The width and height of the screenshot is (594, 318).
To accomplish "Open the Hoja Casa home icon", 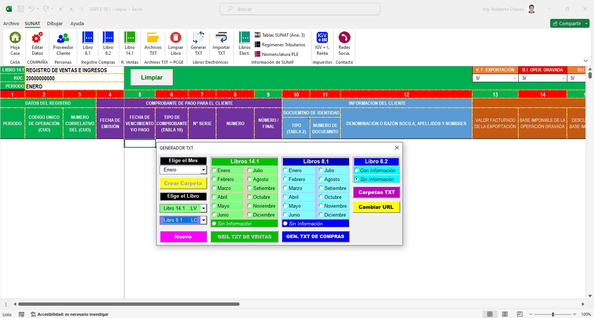I will point(15,38).
